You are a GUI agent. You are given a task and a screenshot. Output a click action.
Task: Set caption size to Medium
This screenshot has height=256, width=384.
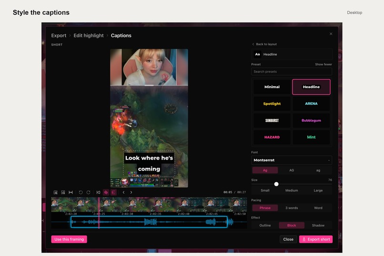tap(292, 190)
